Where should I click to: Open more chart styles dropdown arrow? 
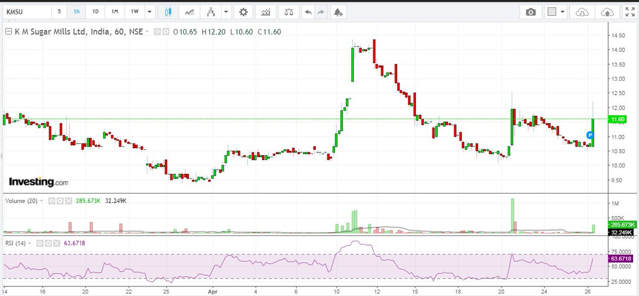[x=227, y=11]
